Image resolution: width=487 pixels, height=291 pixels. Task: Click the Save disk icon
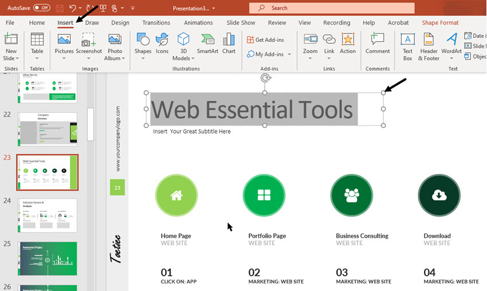[x=60, y=8]
